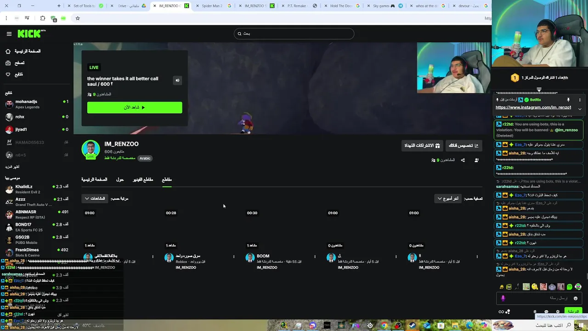Click the pin icon on pinned message

[568, 100]
